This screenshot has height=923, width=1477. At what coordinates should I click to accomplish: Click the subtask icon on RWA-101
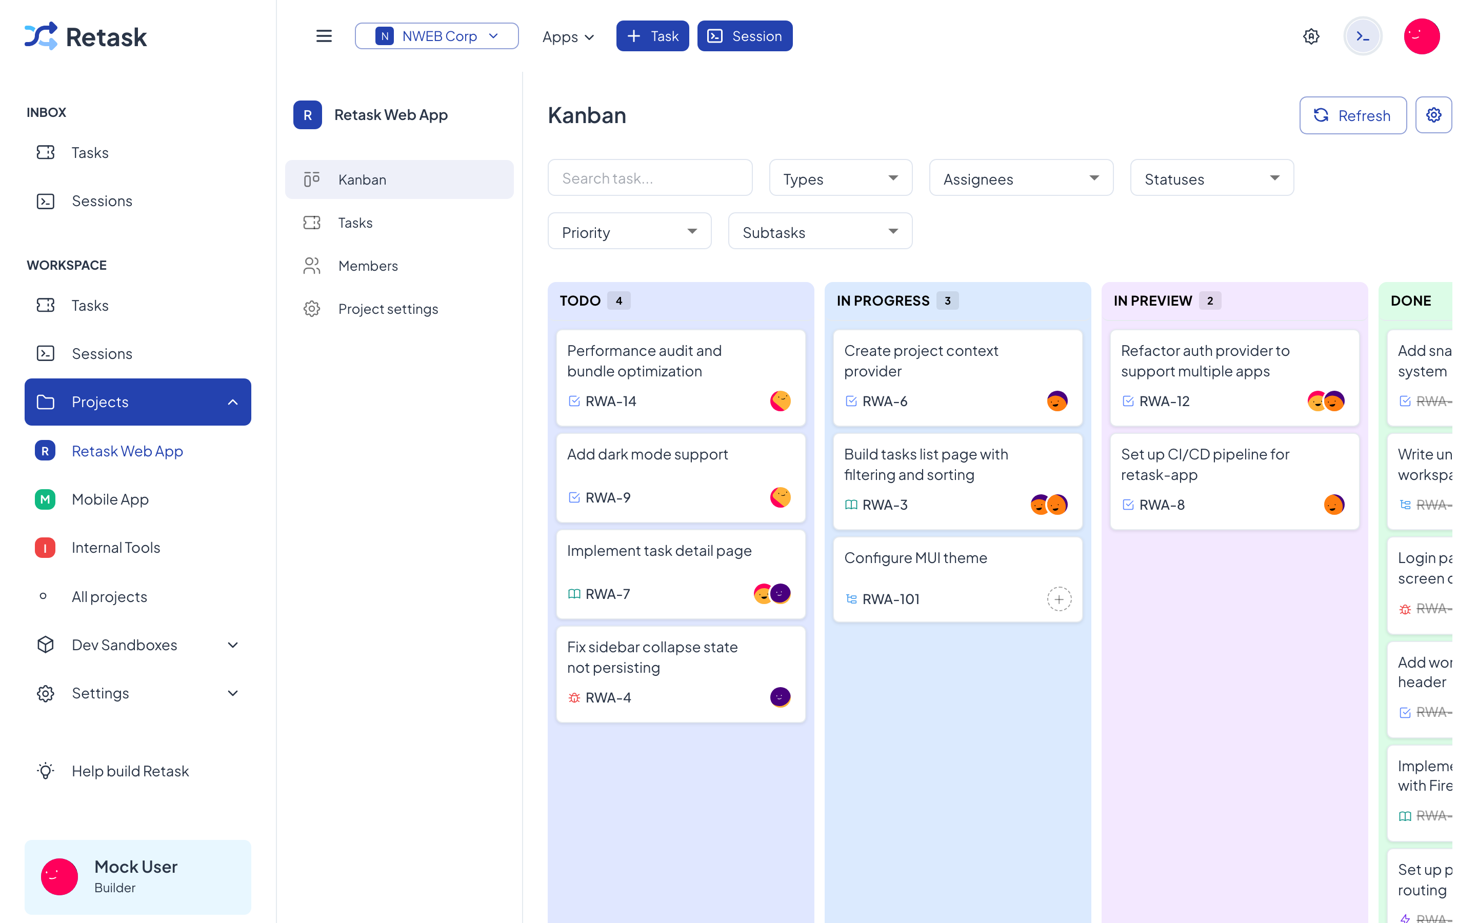click(x=851, y=599)
